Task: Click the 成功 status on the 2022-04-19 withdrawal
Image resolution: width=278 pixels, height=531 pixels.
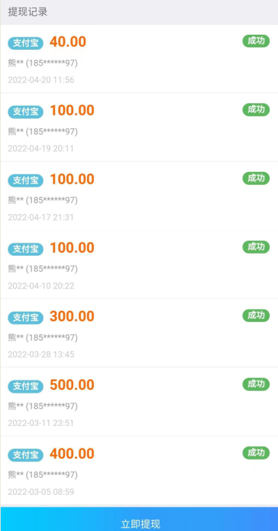Action: pos(256,110)
